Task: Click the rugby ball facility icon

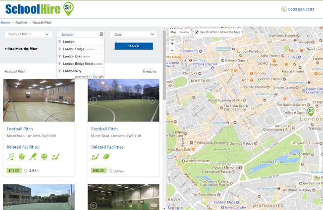Action: click(106, 157)
